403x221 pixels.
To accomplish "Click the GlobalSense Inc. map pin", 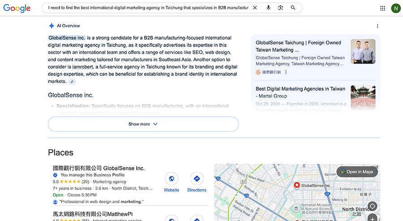I will (296, 185).
